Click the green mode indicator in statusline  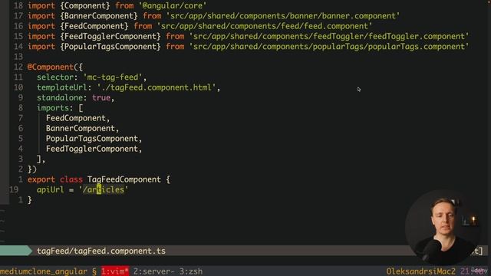click(15, 251)
